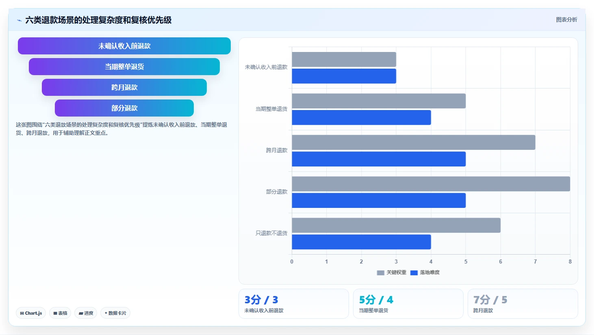594x335 pixels.
Task: Click the 图表分析 label in header
Action: click(566, 19)
